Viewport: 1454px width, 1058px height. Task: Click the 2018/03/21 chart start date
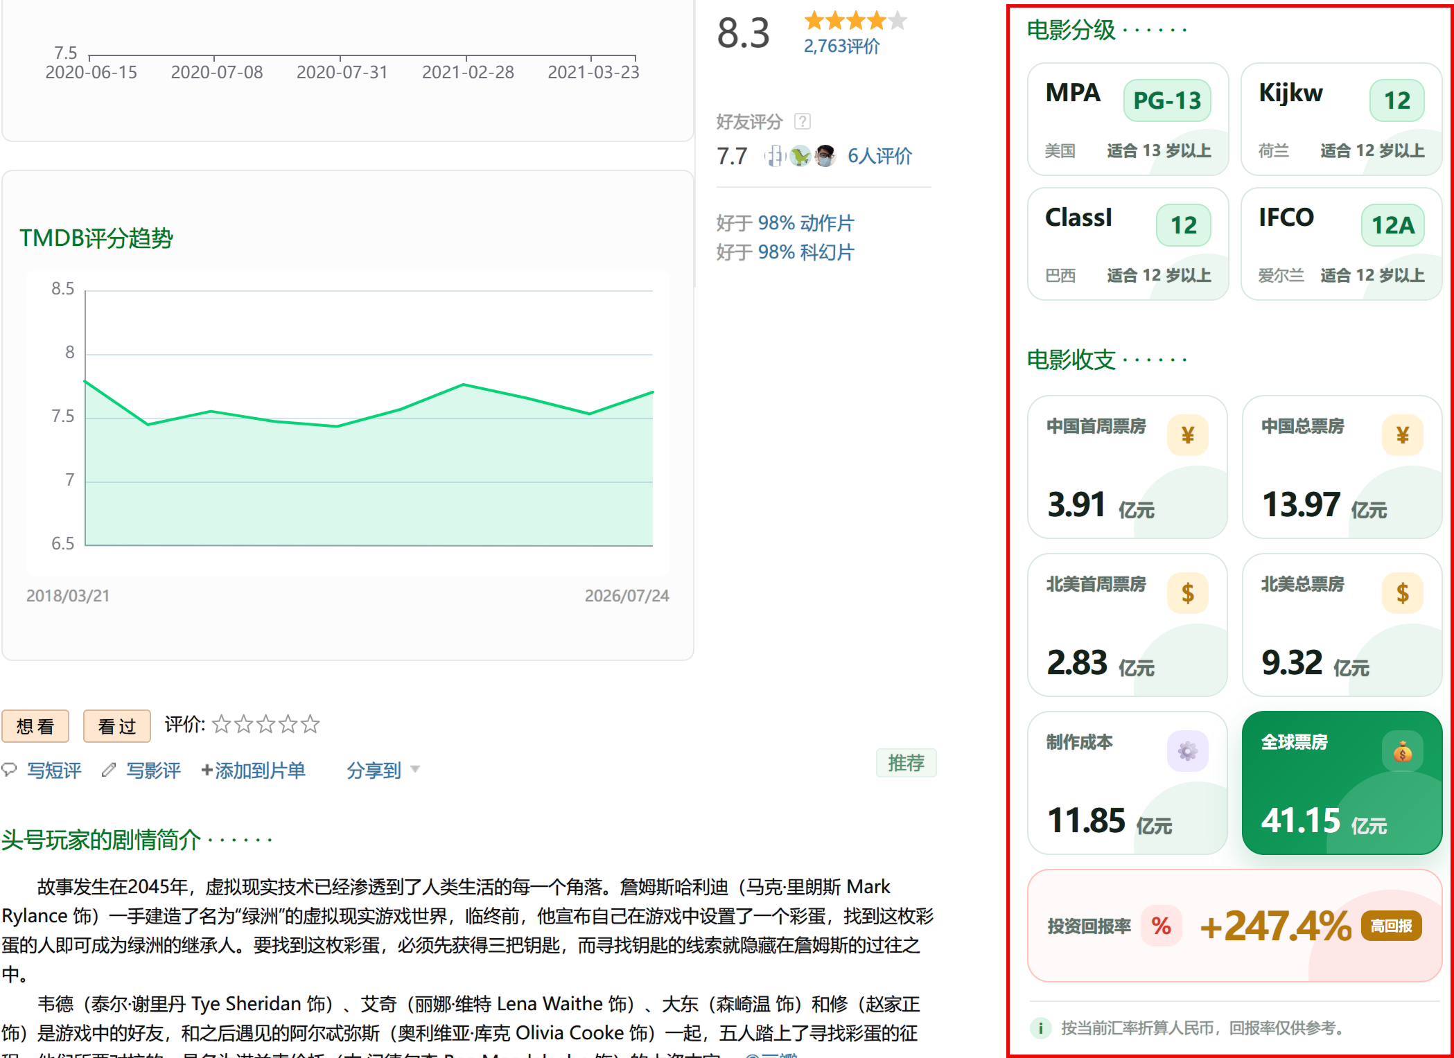click(68, 596)
